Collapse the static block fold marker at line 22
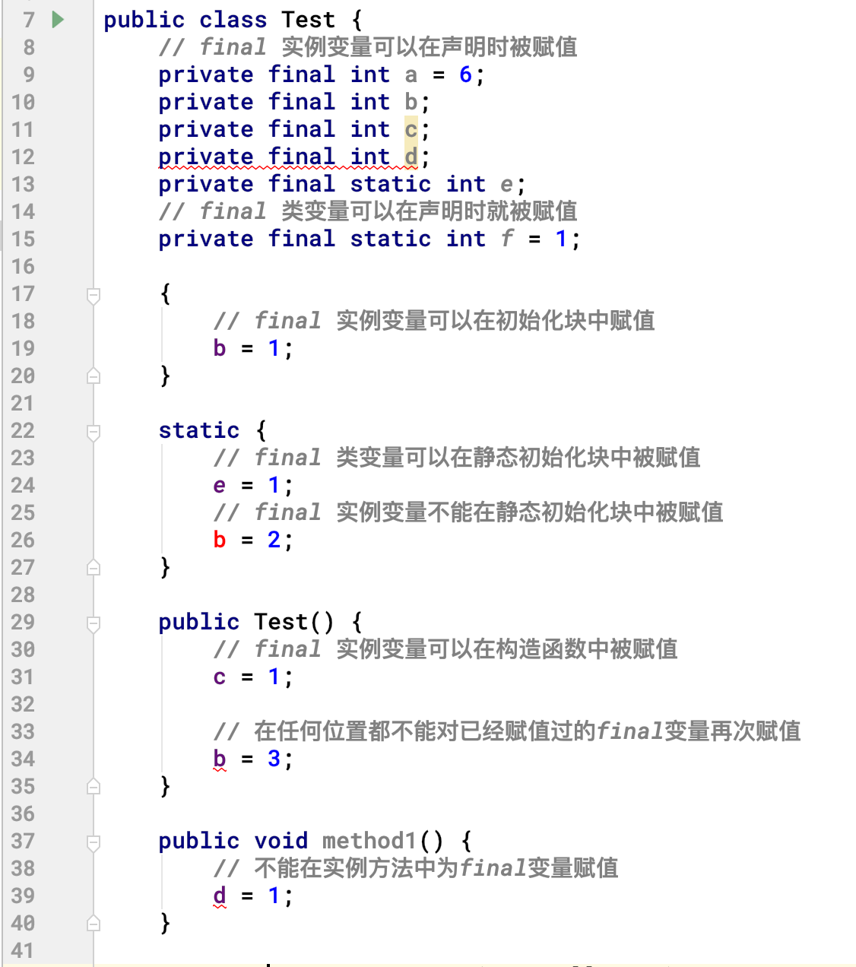 point(94,432)
